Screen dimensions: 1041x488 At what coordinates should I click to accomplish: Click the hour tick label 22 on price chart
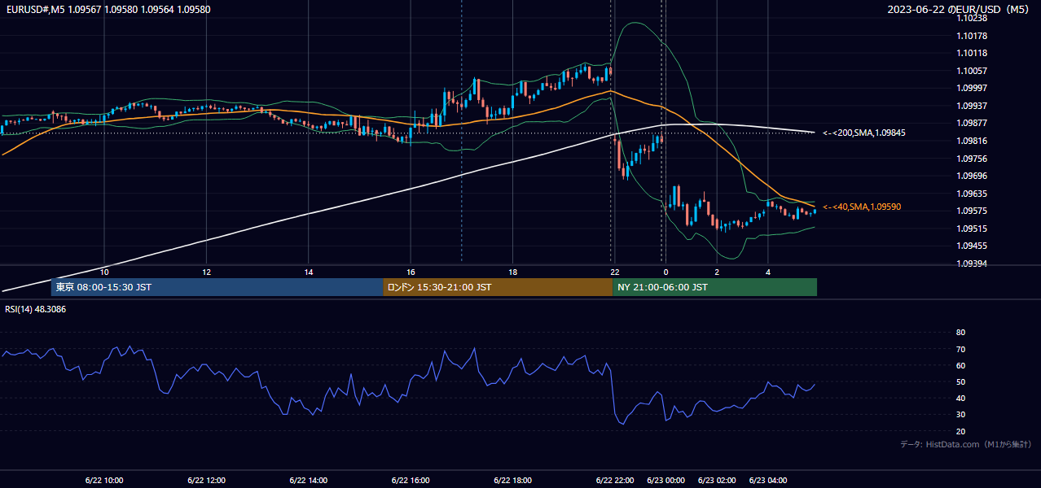pos(615,272)
